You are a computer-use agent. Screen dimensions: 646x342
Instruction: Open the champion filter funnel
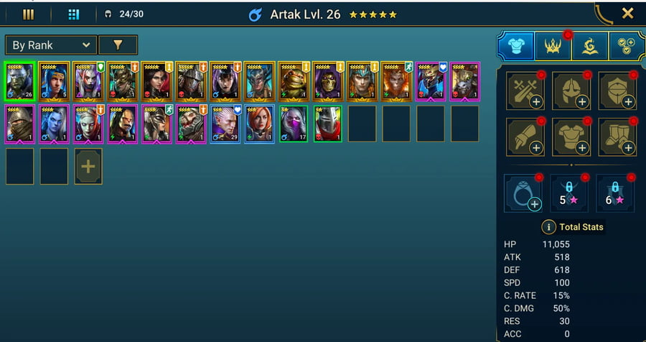point(118,45)
